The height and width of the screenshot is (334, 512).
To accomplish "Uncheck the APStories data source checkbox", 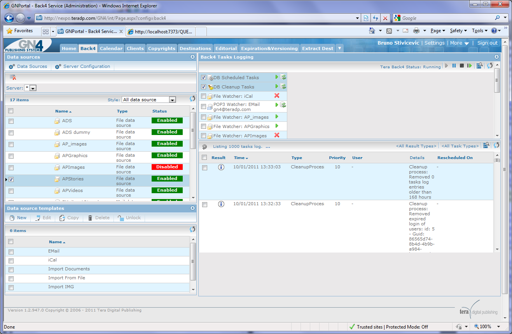I will [x=11, y=180].
